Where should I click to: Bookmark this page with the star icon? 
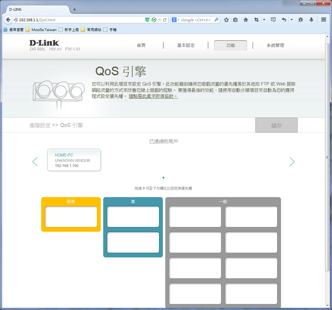point(226,20)
